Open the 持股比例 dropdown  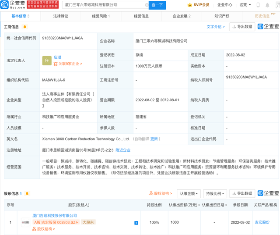click(x=215, y=194)
